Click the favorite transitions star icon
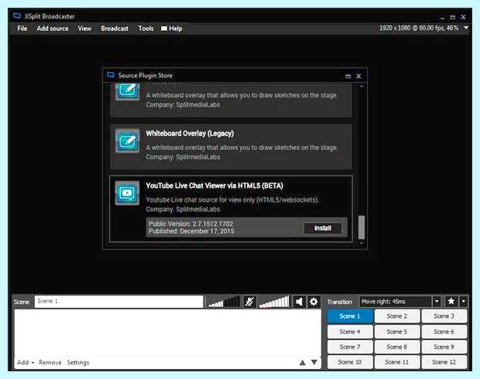The width and height of the screenshot is (480, 379). click(451, 302)
